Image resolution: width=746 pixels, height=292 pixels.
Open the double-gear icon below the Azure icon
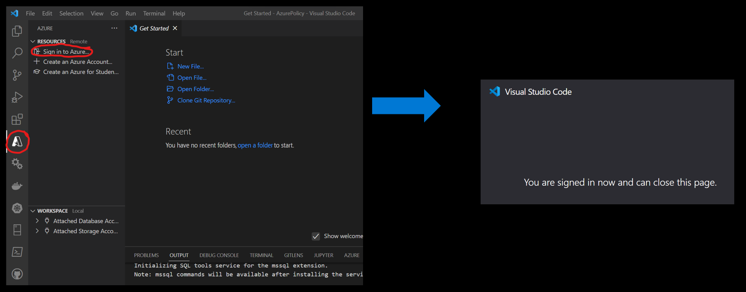(x=17, y=164)
